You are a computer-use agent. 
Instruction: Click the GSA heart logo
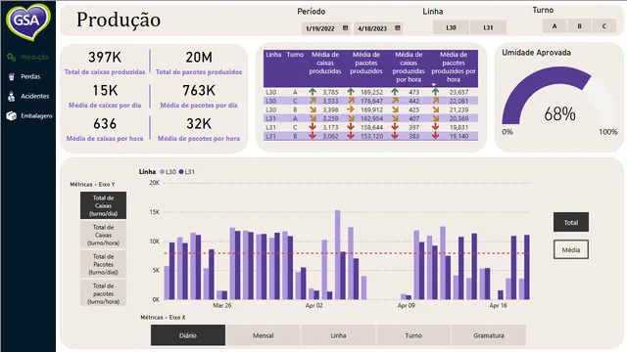pos(28,22)
